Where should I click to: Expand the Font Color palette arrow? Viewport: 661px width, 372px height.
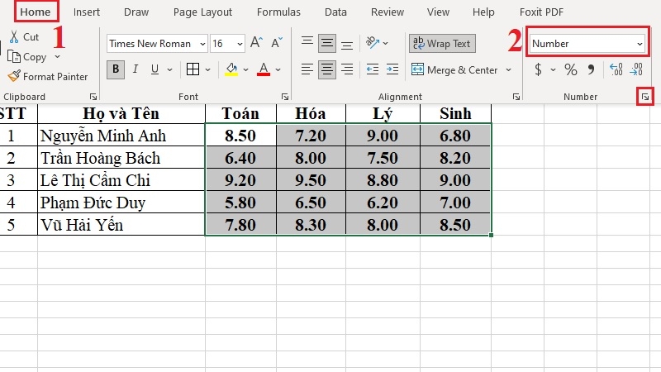(278, 69)
